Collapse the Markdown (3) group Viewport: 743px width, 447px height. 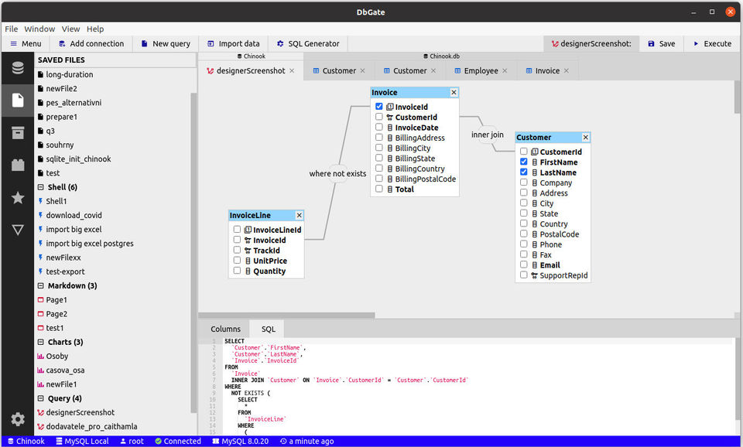point(40,286)
